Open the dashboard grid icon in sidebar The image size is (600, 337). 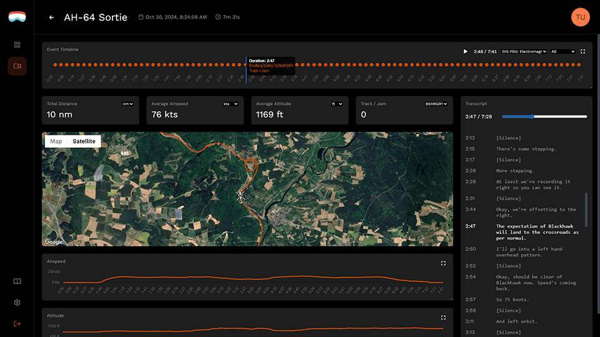tap(17, 45)
